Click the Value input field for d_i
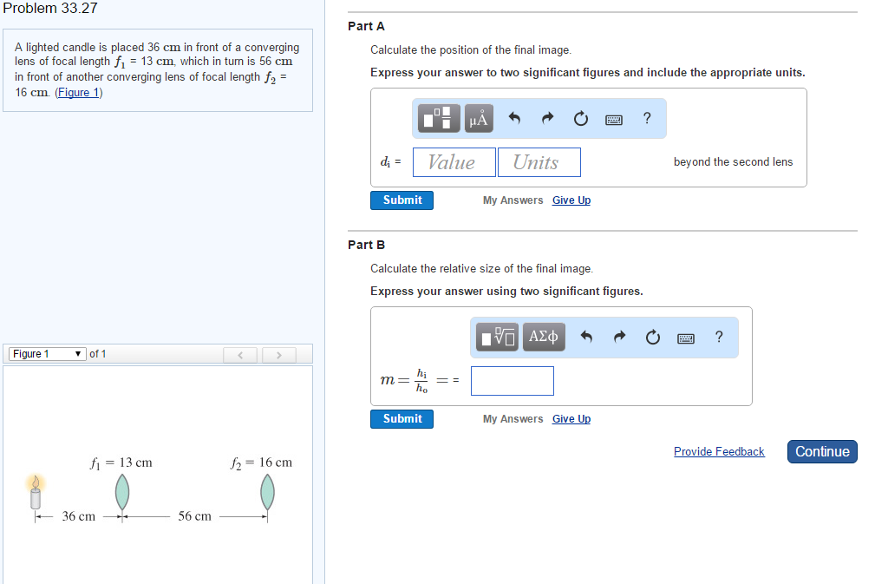The width and height of the screenshot is (875, 584). coord(454,162)
